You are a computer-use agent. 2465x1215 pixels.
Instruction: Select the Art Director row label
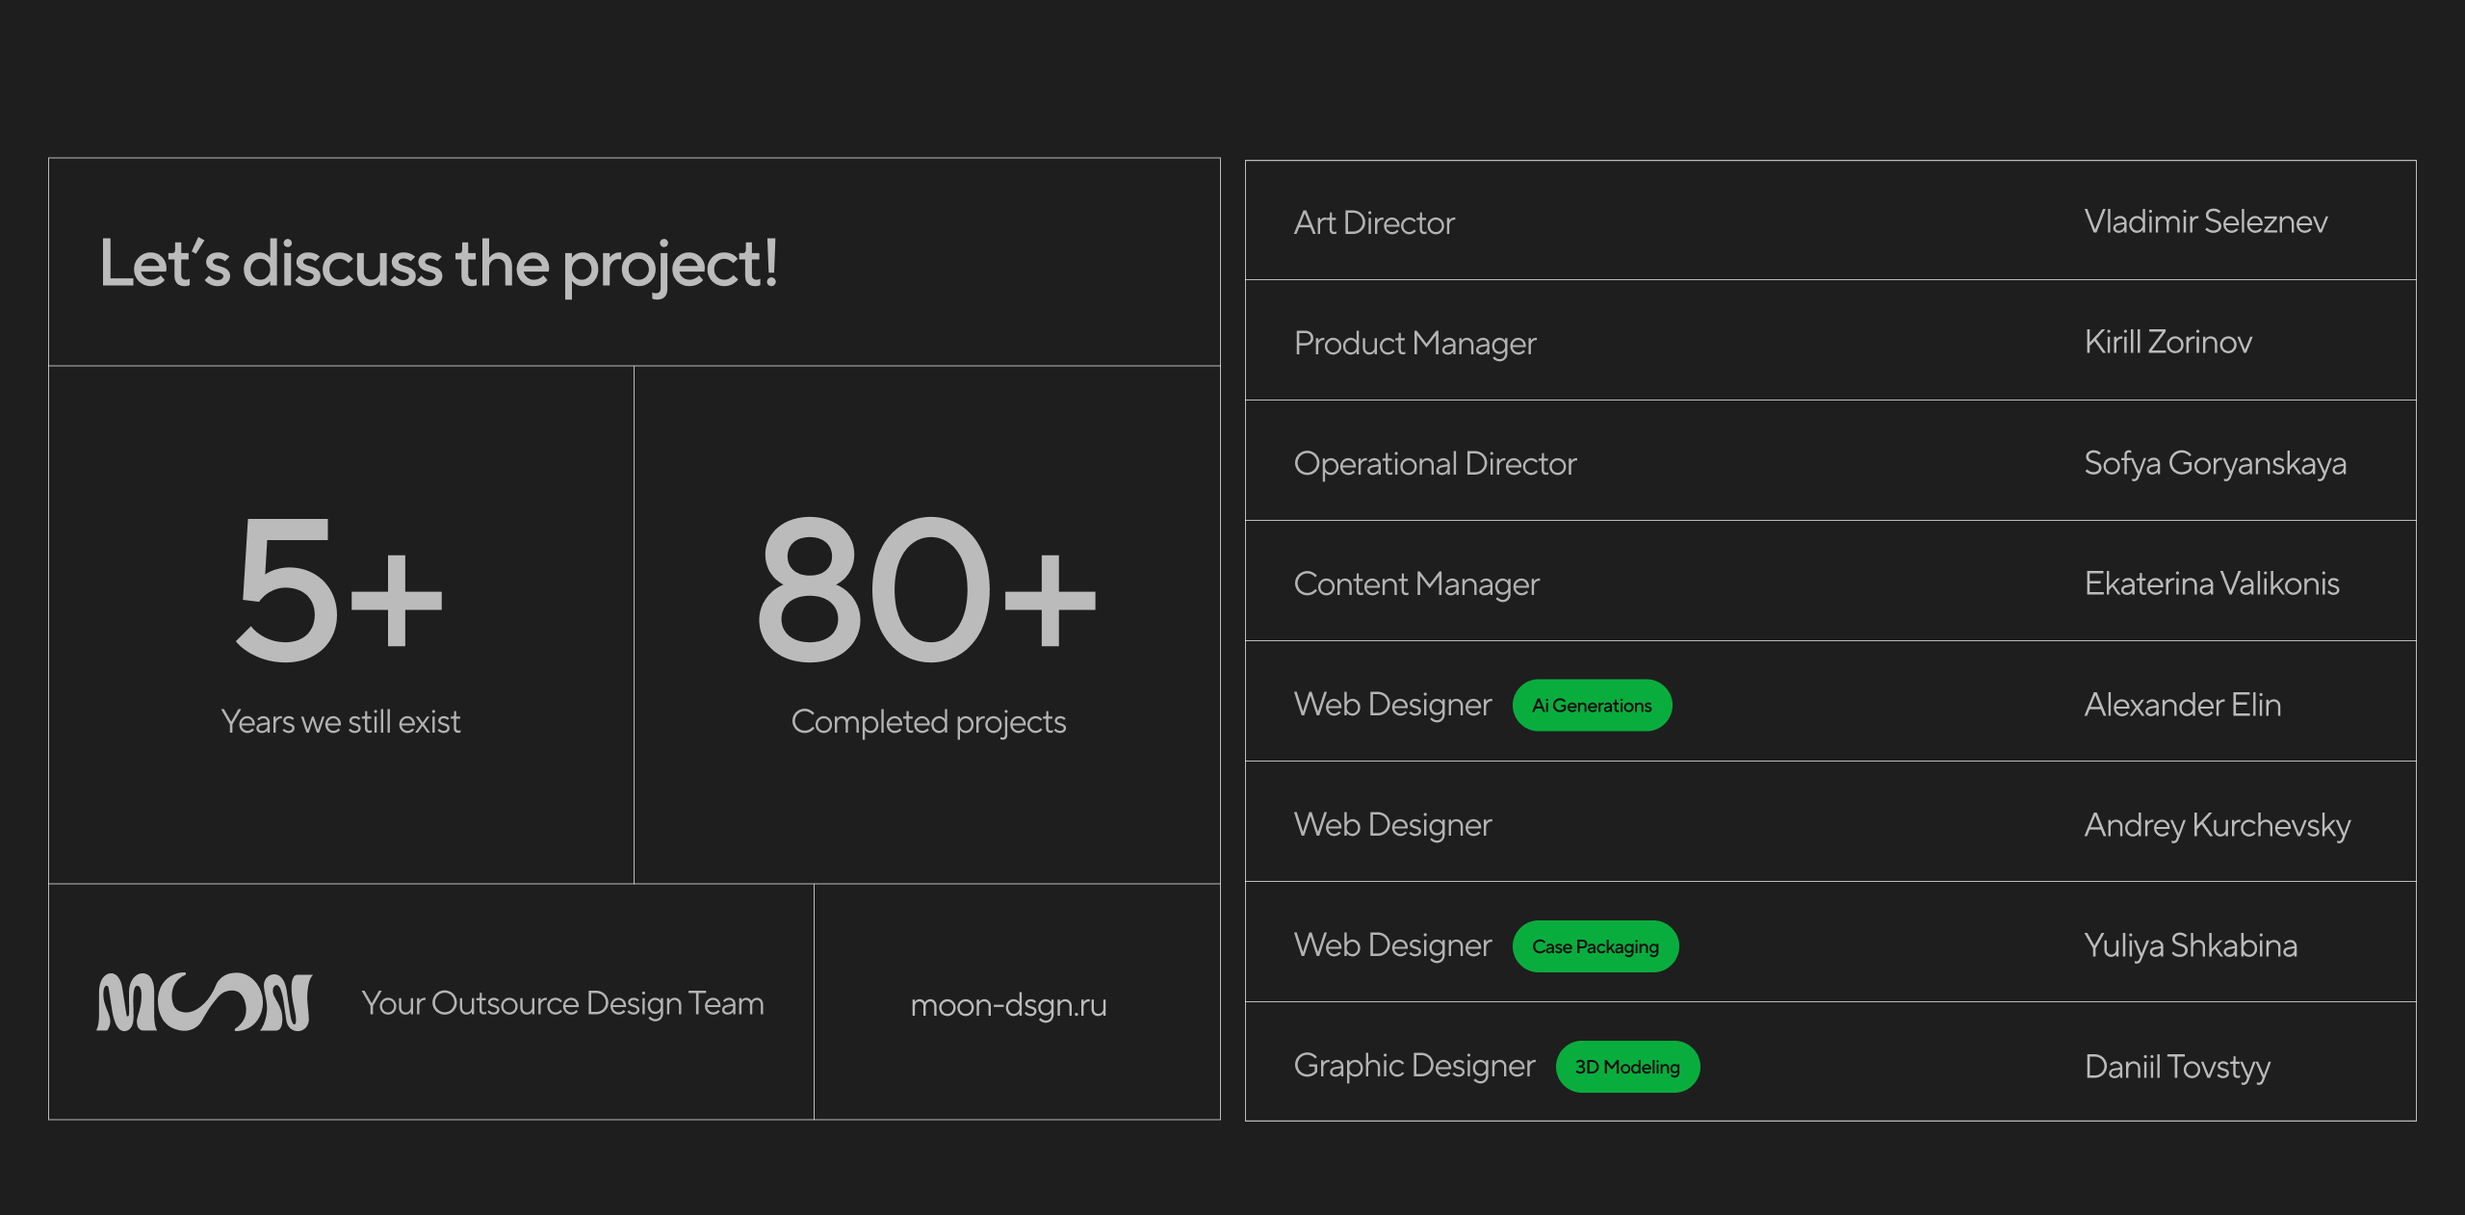tap(1373, 223)
